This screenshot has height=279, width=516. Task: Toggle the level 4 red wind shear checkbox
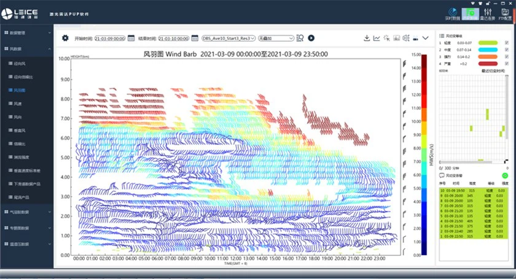click(x=506, y=63)
